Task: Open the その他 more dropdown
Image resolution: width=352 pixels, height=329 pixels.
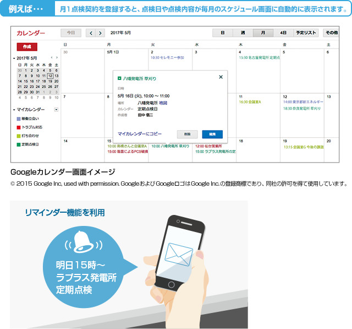Action: point(331,33)
